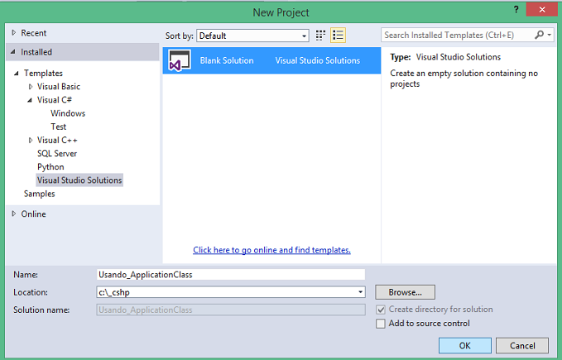
Task: Expand the Recent section
Action: tap(13, 32)
